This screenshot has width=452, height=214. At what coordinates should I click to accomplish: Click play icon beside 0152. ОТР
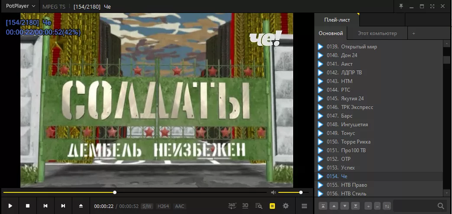tap(320, 159)
